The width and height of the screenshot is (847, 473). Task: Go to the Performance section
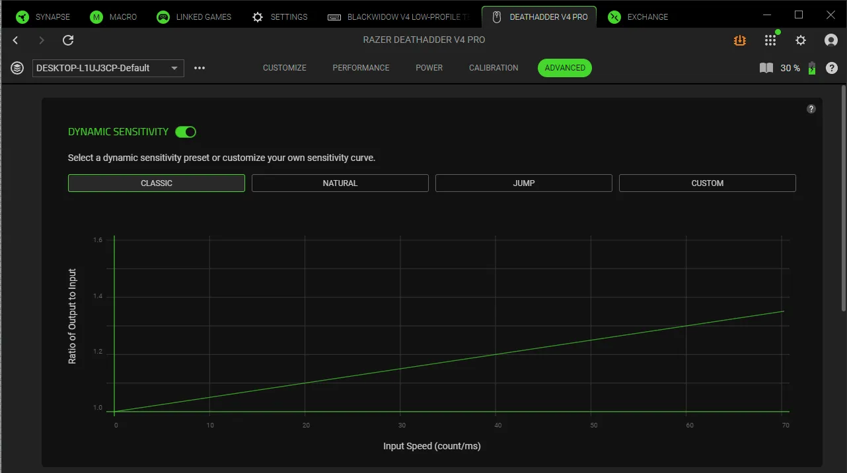(361, 68)
